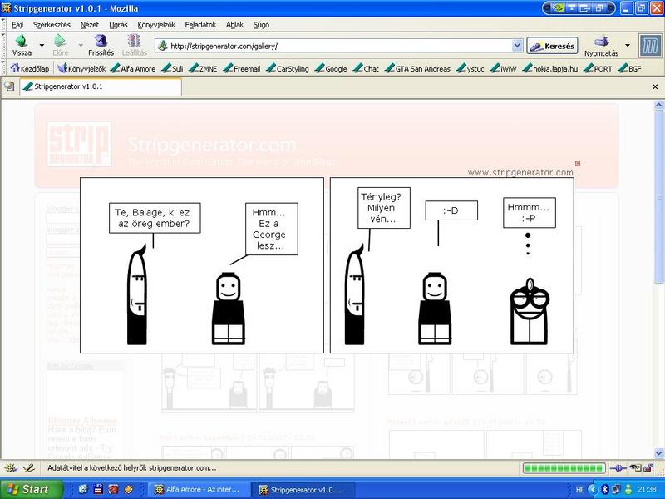This screenshot has height=499, width=665.
Task: Open the Windows Start menu
Action: point(31,489)
